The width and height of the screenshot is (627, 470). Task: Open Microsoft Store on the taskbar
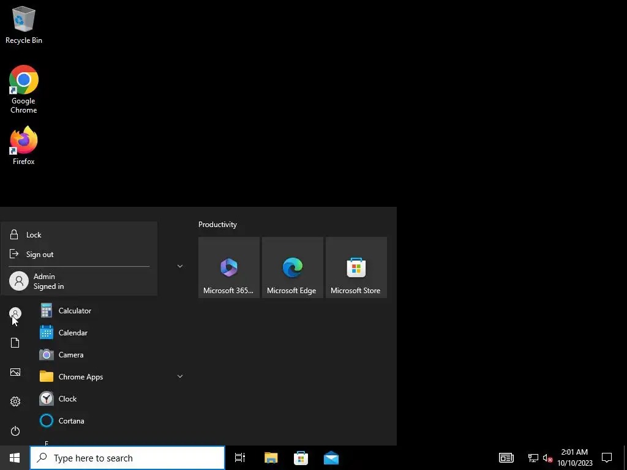pyautogui.click(x=301, y=458)
